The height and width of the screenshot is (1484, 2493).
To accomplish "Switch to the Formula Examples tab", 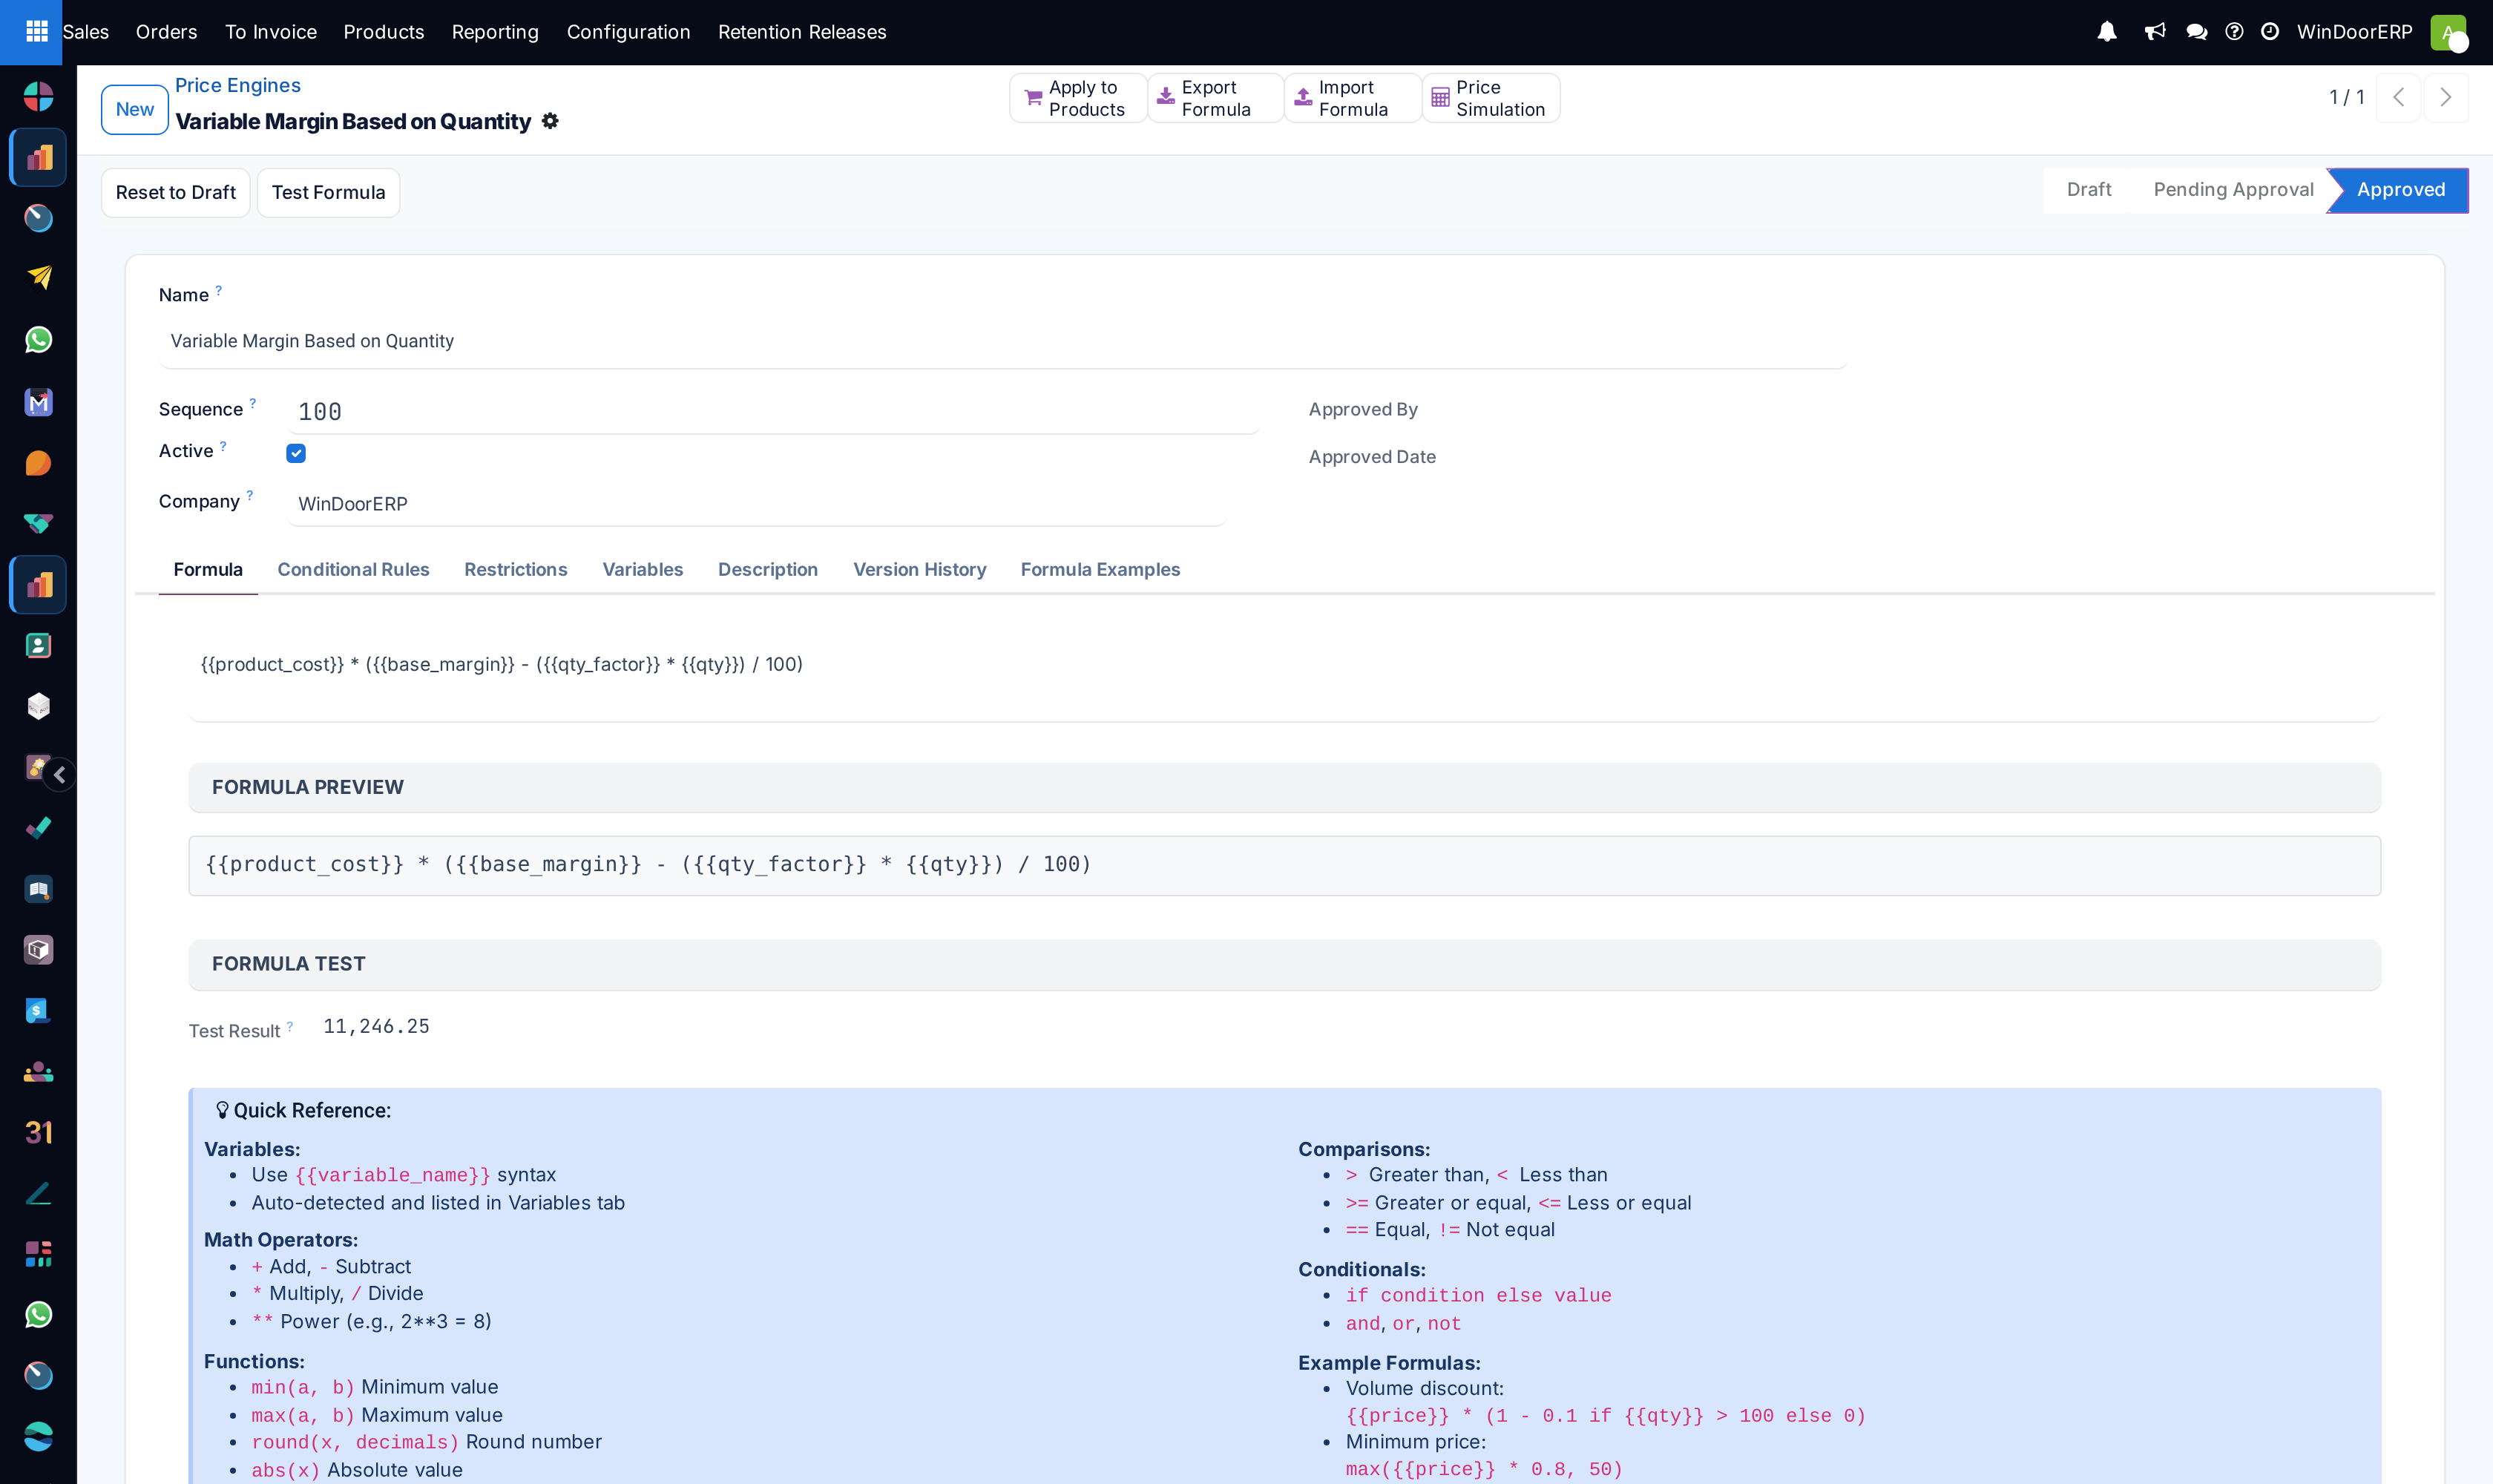I will pyautogui.click(x=1100, y=569).
